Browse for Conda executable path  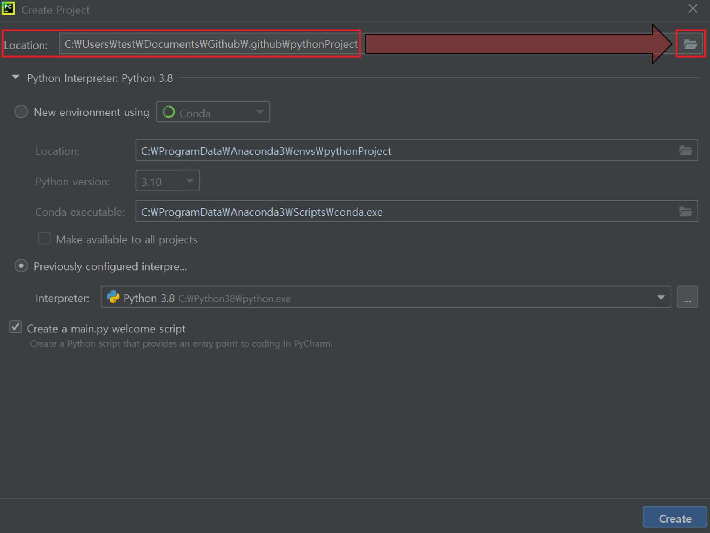point(686,212)
